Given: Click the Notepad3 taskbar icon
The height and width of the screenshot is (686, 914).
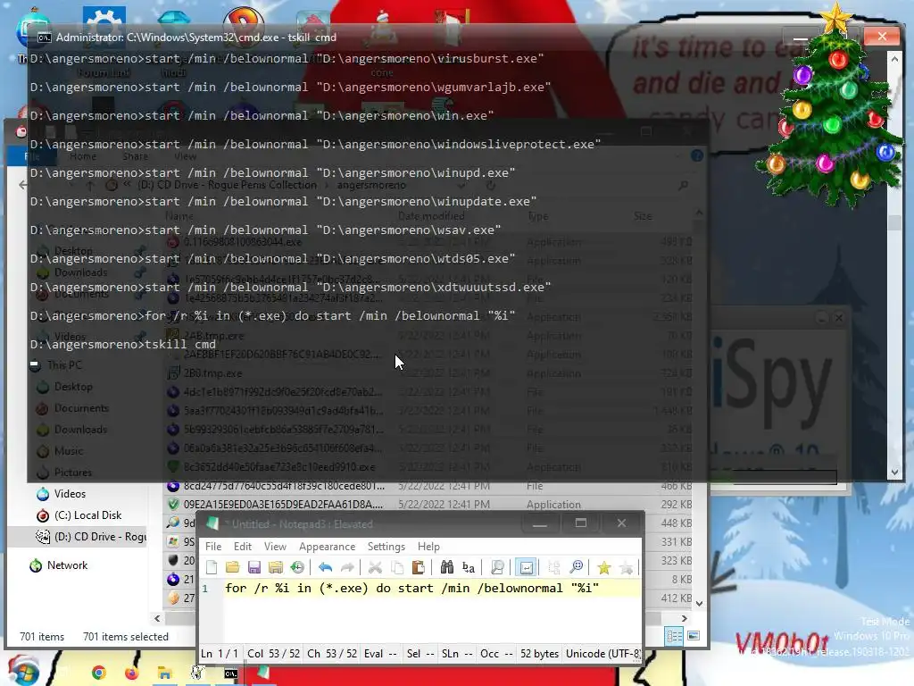Looking at the screenshot, I should 263,673.
